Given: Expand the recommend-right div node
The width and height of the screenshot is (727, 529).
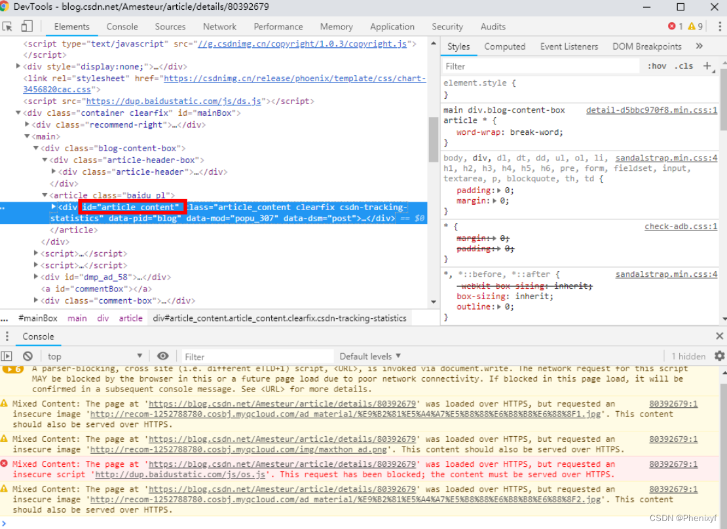Looking at the screenshot, I should coord(27,124).
